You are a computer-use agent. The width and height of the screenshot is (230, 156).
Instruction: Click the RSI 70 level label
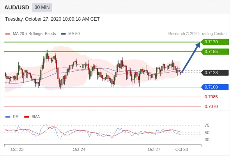point(207,125)
